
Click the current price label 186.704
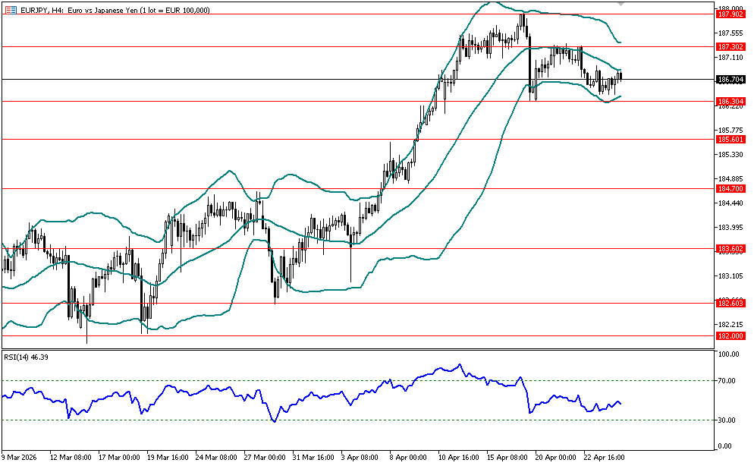pyautogui.click(x=729, y=79)
